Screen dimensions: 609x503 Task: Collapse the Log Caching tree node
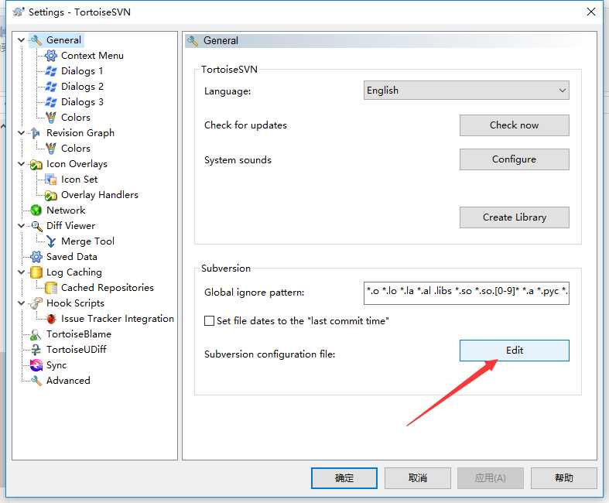[x=22, y=272]
